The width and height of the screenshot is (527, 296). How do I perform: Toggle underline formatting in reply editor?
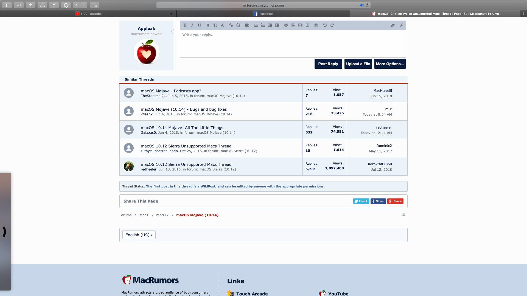[199, 25]
